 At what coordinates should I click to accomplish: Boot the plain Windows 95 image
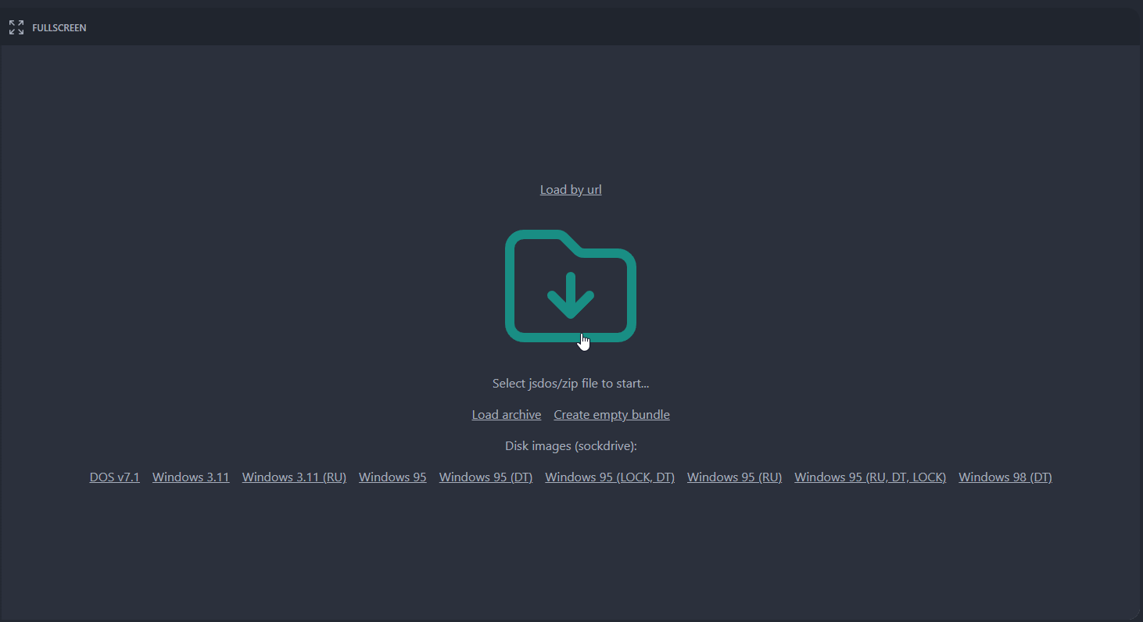tap(392, 477)
